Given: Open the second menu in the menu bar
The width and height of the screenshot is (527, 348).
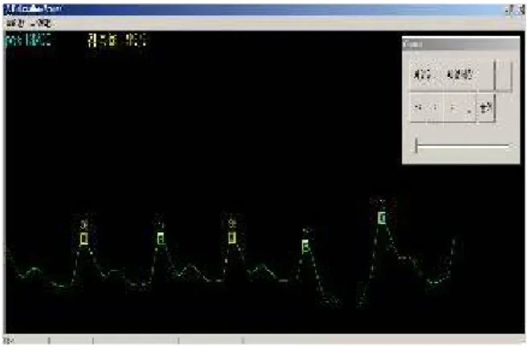Looking at the screenshot, I should [x=40, y=23].
